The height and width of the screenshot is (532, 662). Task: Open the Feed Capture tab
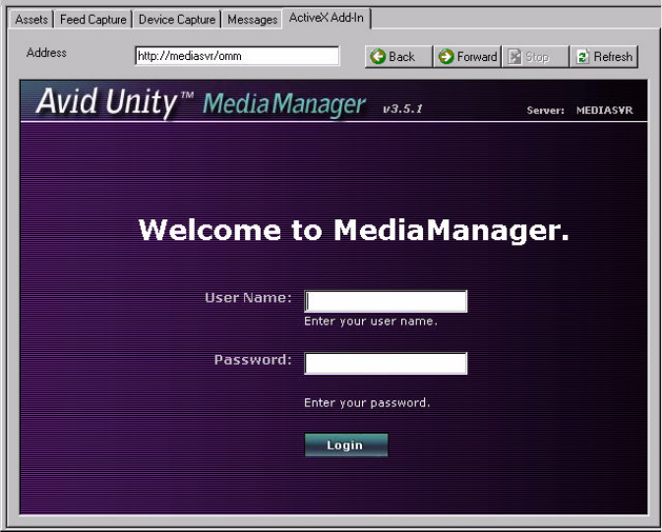92,20
